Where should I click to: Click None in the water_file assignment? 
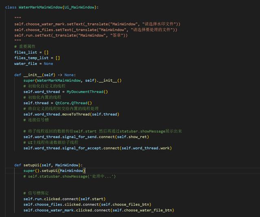coord(48,64)
